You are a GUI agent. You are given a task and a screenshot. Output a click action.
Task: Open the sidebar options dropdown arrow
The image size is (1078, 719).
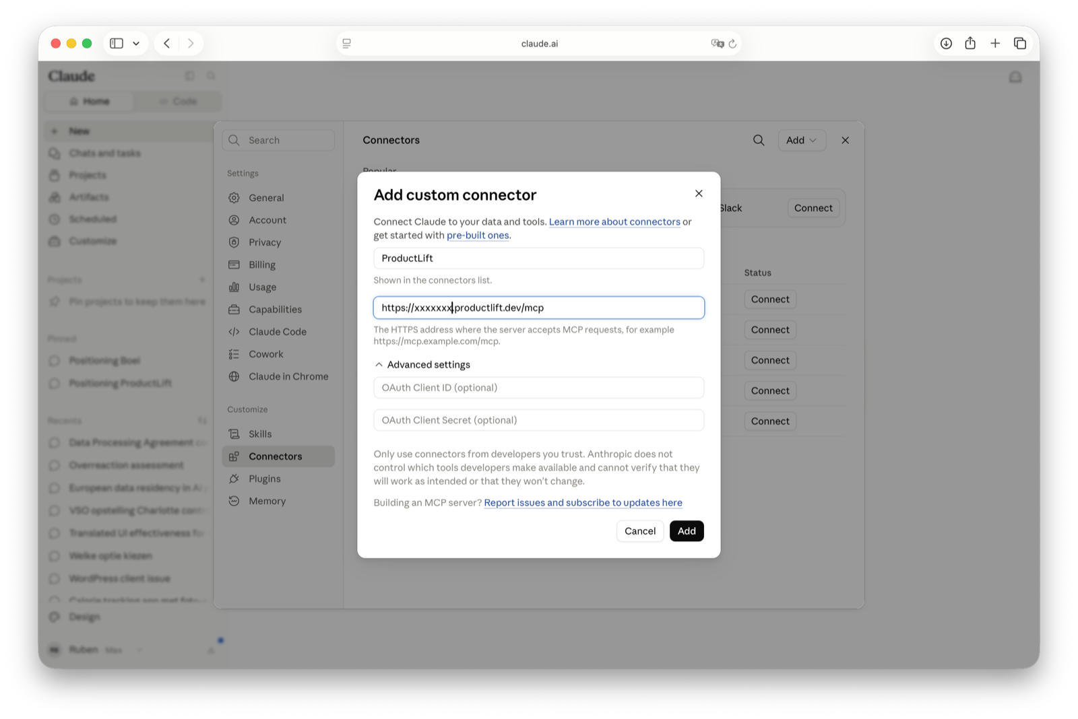click(x=136, y=44)
